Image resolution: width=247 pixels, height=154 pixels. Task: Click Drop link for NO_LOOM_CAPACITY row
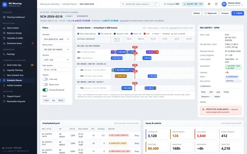click(137, 136)
